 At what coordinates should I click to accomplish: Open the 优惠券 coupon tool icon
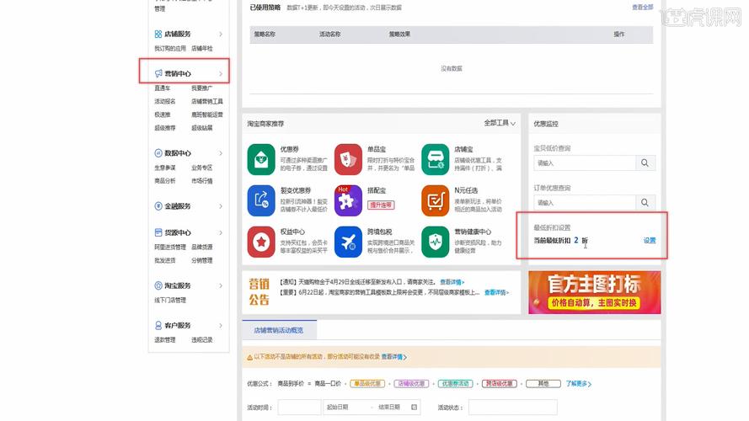(x=261, y=159)
